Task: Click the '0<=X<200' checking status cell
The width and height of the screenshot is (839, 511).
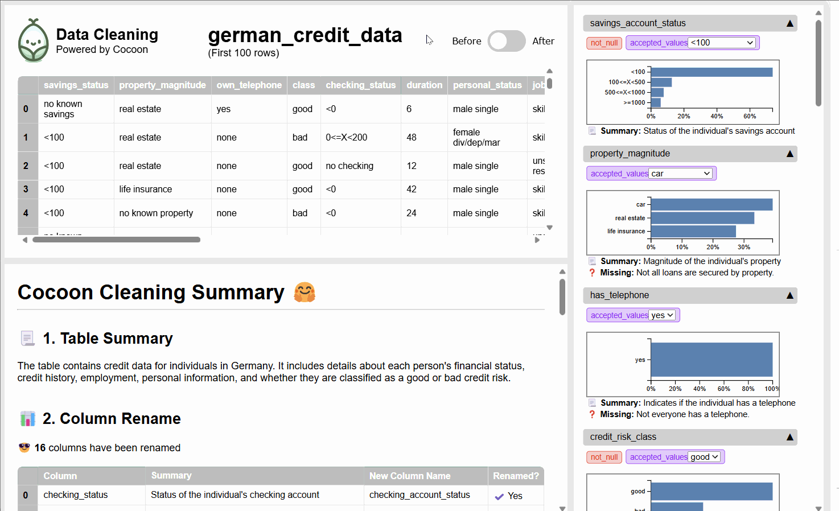Action: (x=360, y=137)
